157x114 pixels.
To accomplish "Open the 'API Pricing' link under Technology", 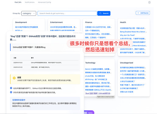I will tap(96, 79).
